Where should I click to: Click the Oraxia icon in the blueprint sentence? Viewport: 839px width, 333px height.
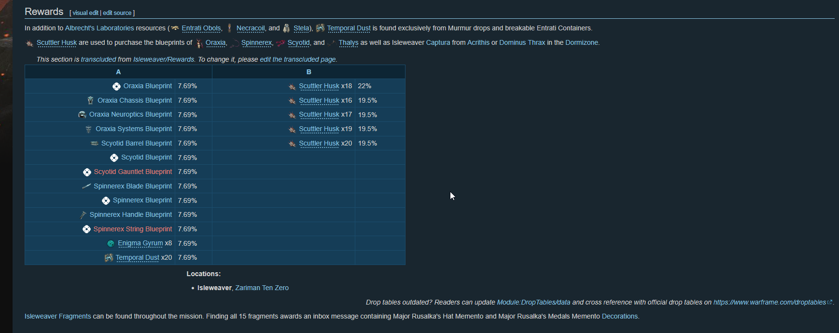click(x=199, y=43)
